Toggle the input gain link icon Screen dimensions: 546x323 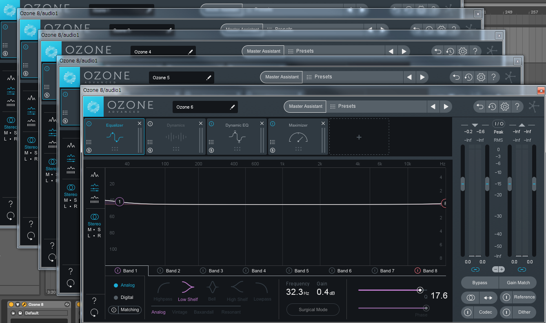pos(475,270)
